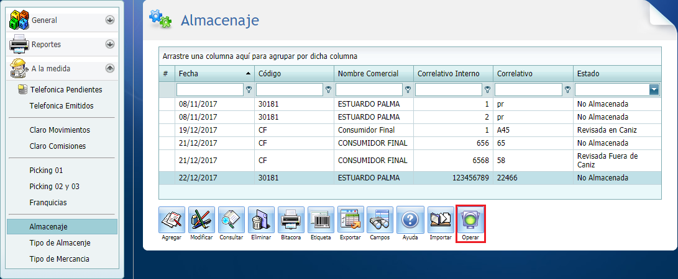This screenshot has height=279, width=678.
Task: Open Telefonica Pendientes menu item
Action: click(66, 89)
